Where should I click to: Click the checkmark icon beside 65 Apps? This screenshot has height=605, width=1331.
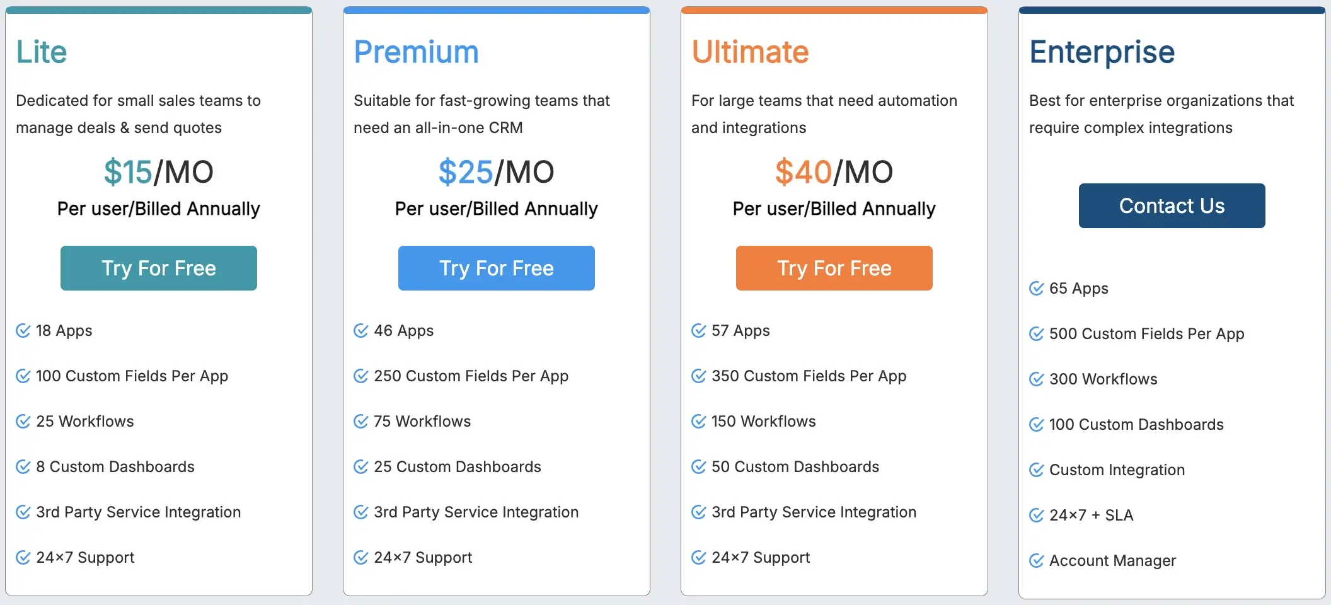point(1037,288)
